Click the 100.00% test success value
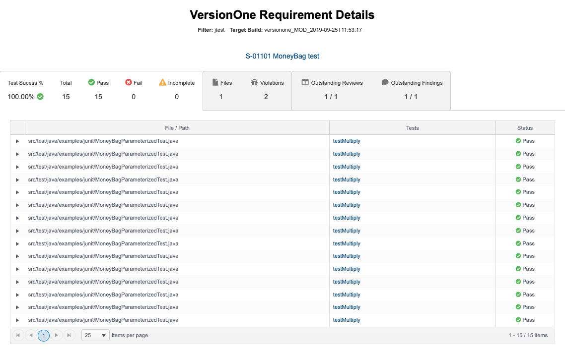The image size is (565, 354). 21,97
